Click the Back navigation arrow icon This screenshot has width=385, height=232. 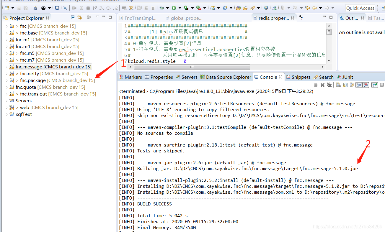coord(314,8)
